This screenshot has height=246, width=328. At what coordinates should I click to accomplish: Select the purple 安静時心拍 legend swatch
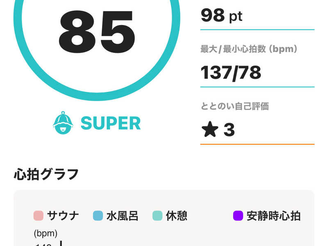click(x=238, y=216)
